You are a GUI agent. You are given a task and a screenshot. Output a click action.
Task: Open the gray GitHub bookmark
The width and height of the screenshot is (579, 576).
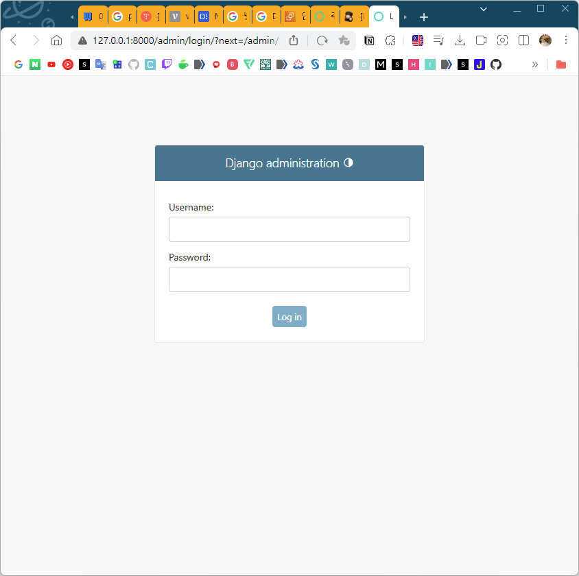click(134, 64)
